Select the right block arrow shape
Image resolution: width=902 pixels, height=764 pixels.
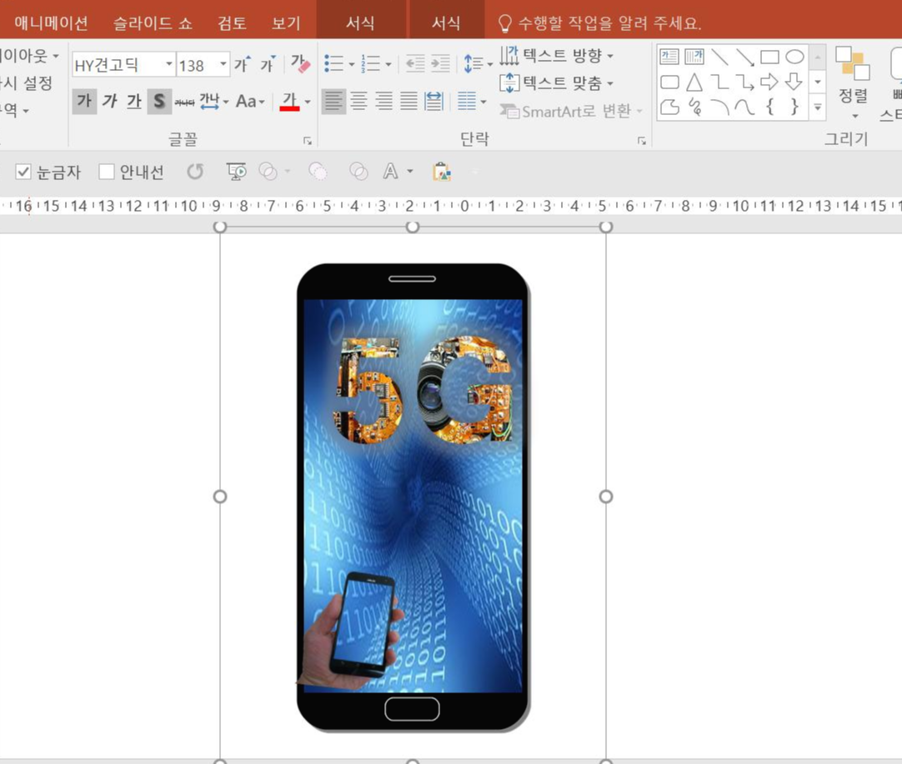769,82
